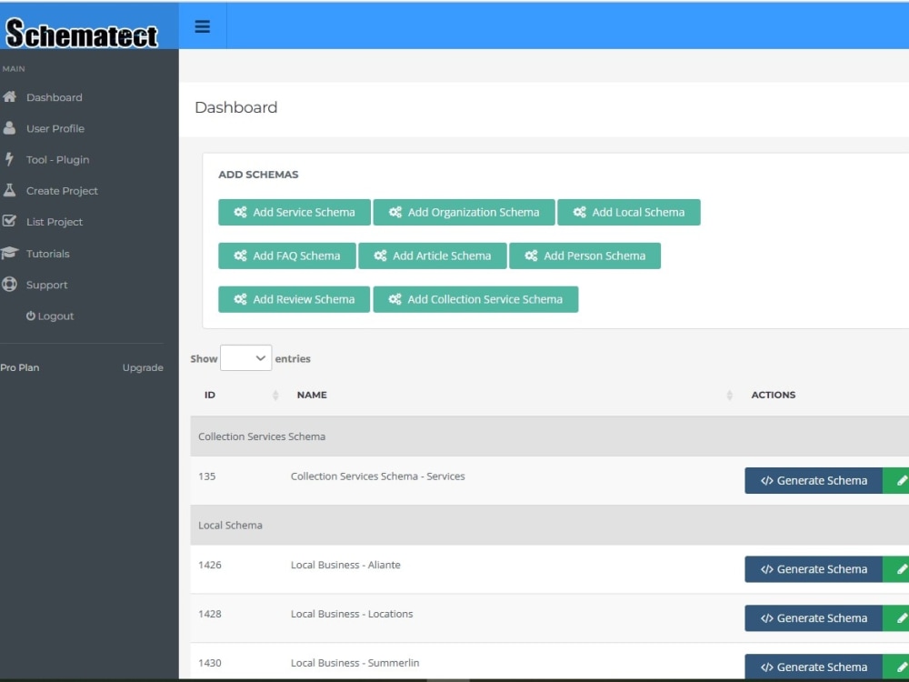
Task: Click the Logout power icon
Action: (31, 316)
